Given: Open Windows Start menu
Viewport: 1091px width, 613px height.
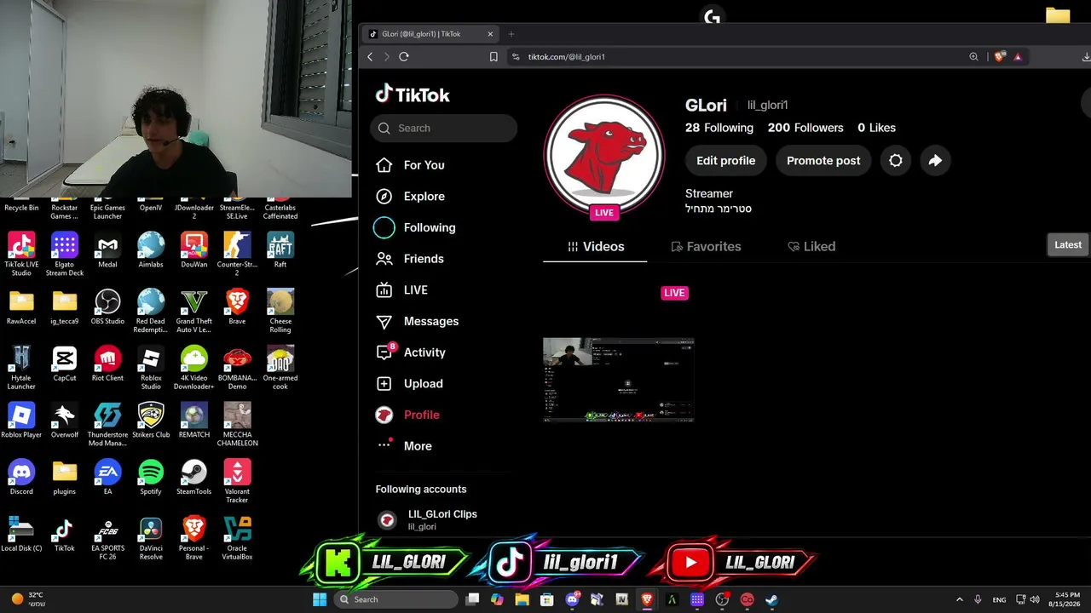Looking at the screenshot, I should (320, 599).
